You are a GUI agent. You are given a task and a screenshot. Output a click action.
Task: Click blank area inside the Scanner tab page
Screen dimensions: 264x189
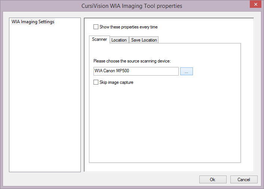coord(165,124)
